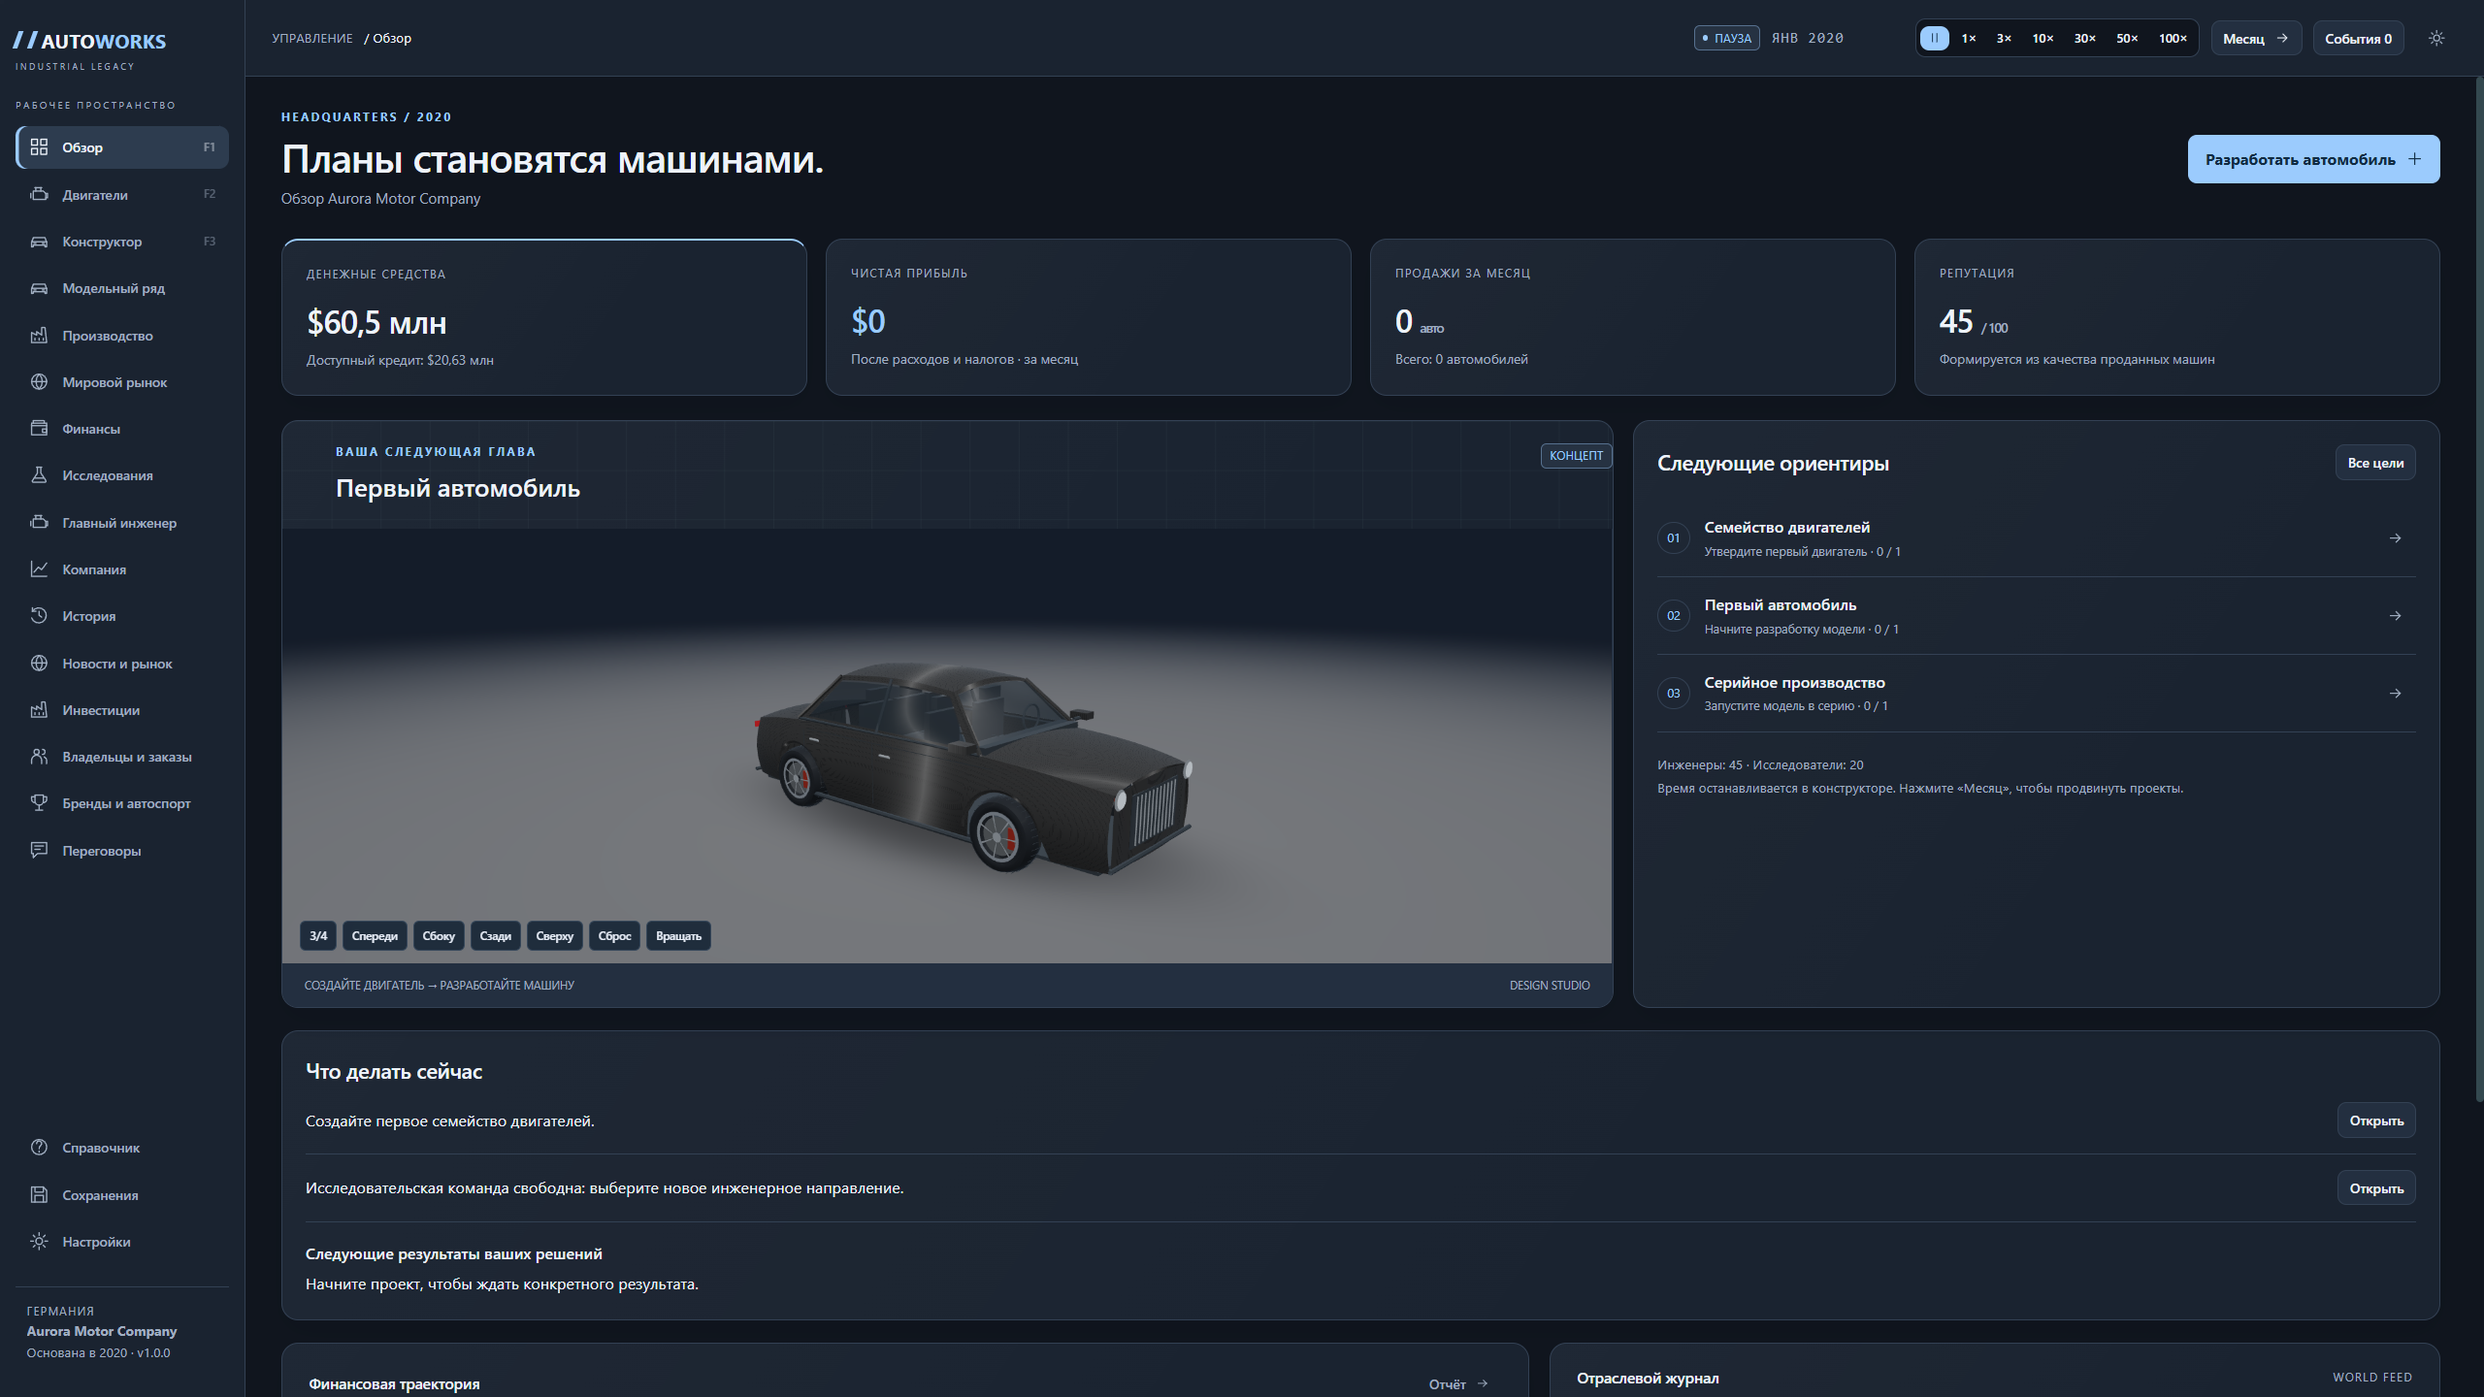
Task: Set game speed to 100×
Action: coord(2173,39)
